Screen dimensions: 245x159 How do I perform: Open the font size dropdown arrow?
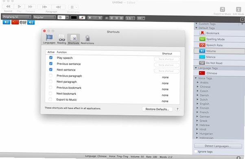click(67, 18)
